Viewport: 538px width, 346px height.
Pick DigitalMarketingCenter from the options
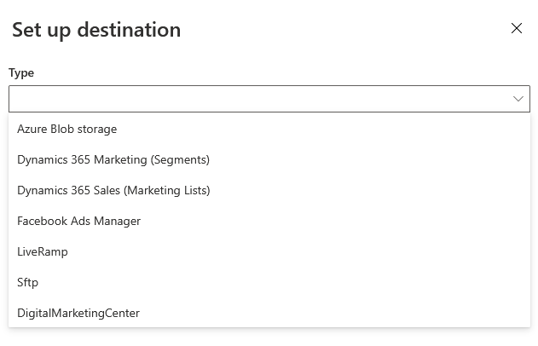[x=78, y=313]
